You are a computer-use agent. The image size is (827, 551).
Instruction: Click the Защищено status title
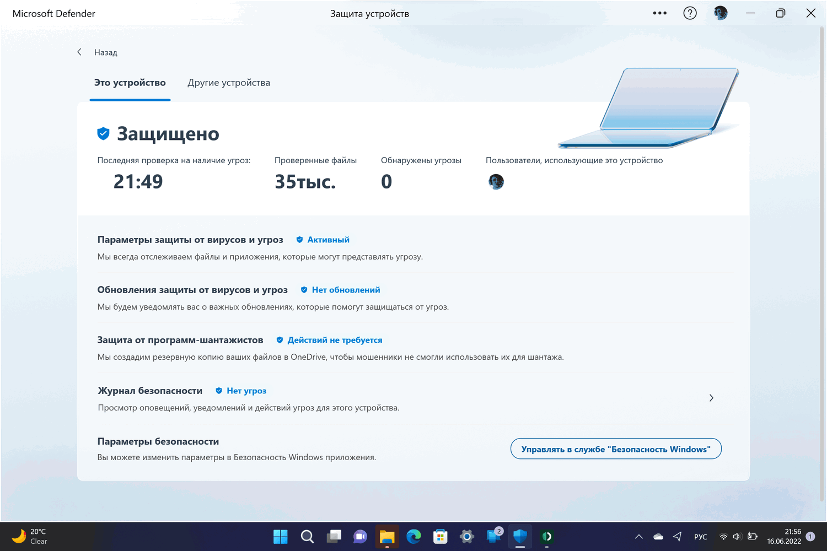click(x=168, y=134)
